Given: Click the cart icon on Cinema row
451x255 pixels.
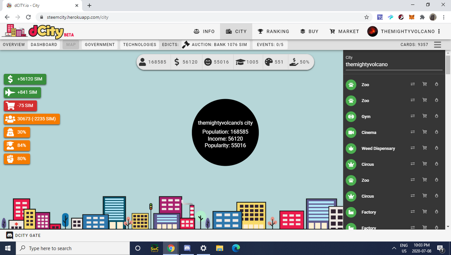Looking at the screenshot, I should pos(425,132).
